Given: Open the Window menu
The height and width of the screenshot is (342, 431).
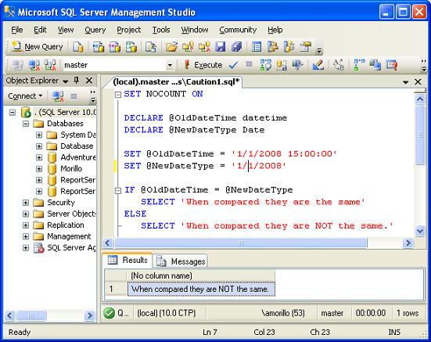Looking at the screenshot, I should point(194,30).
